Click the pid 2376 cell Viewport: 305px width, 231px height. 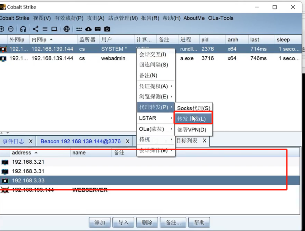coord(208,49)
